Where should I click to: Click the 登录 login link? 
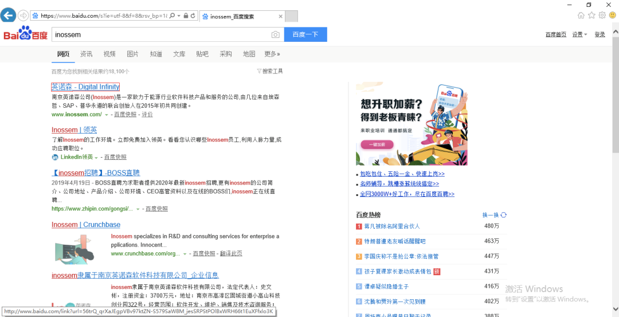click(x=600, y=34)
